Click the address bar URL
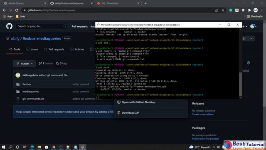This screenshot has width=266, height=150. pos(52,10)
